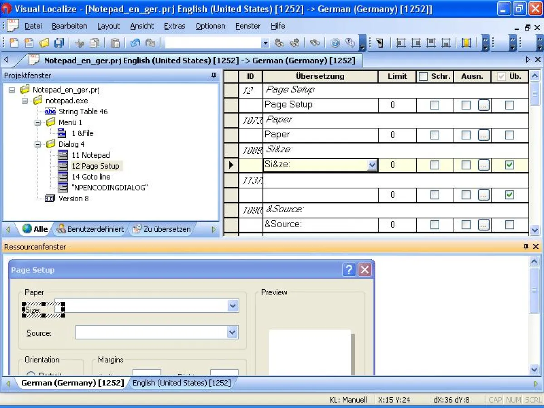This screenshot has height=408, width=544.
Task: Undo the last change
Action: pos(135,43)
